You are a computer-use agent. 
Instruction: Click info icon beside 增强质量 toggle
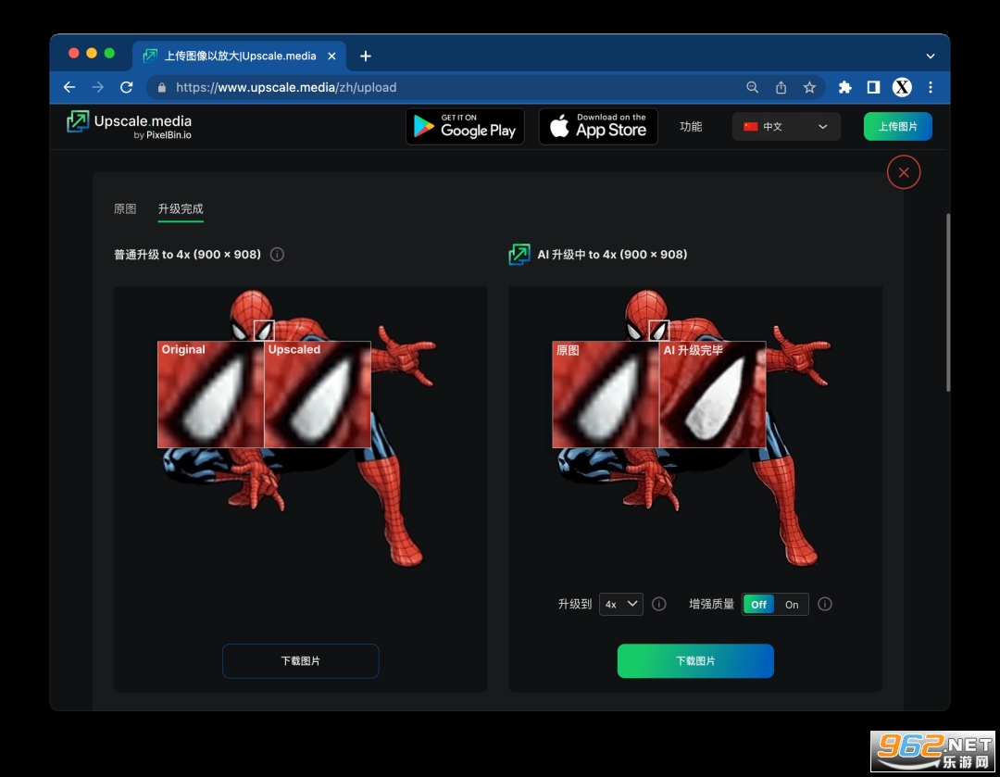pos(825,605)
